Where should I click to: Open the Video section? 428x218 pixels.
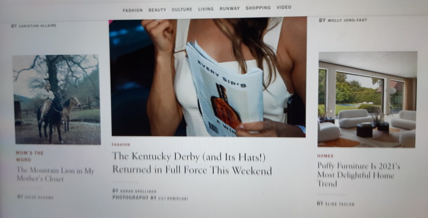coord(284,8)
